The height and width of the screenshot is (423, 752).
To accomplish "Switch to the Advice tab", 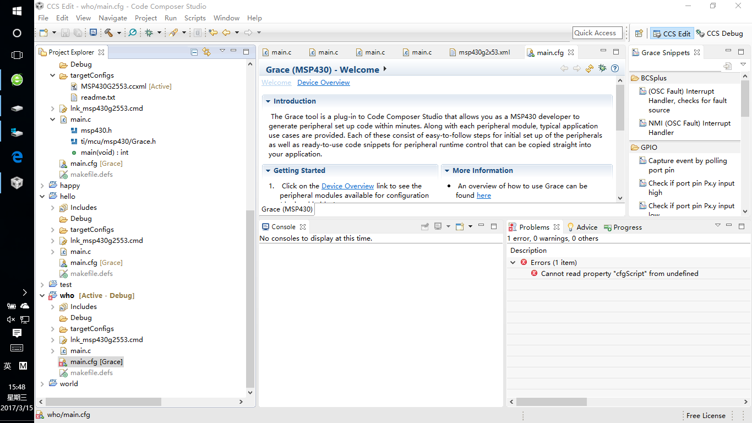I will tap(582, 227).
